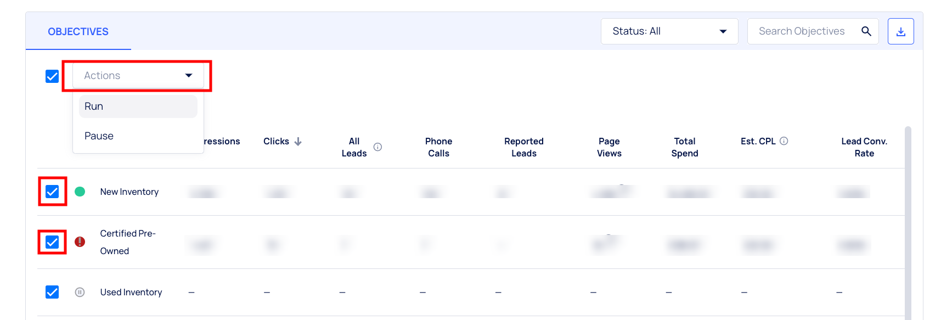Viewport: 941px width, 320px height.
Task: Uncheck the New Inventory checkbox
Action: tap(52, 192)
